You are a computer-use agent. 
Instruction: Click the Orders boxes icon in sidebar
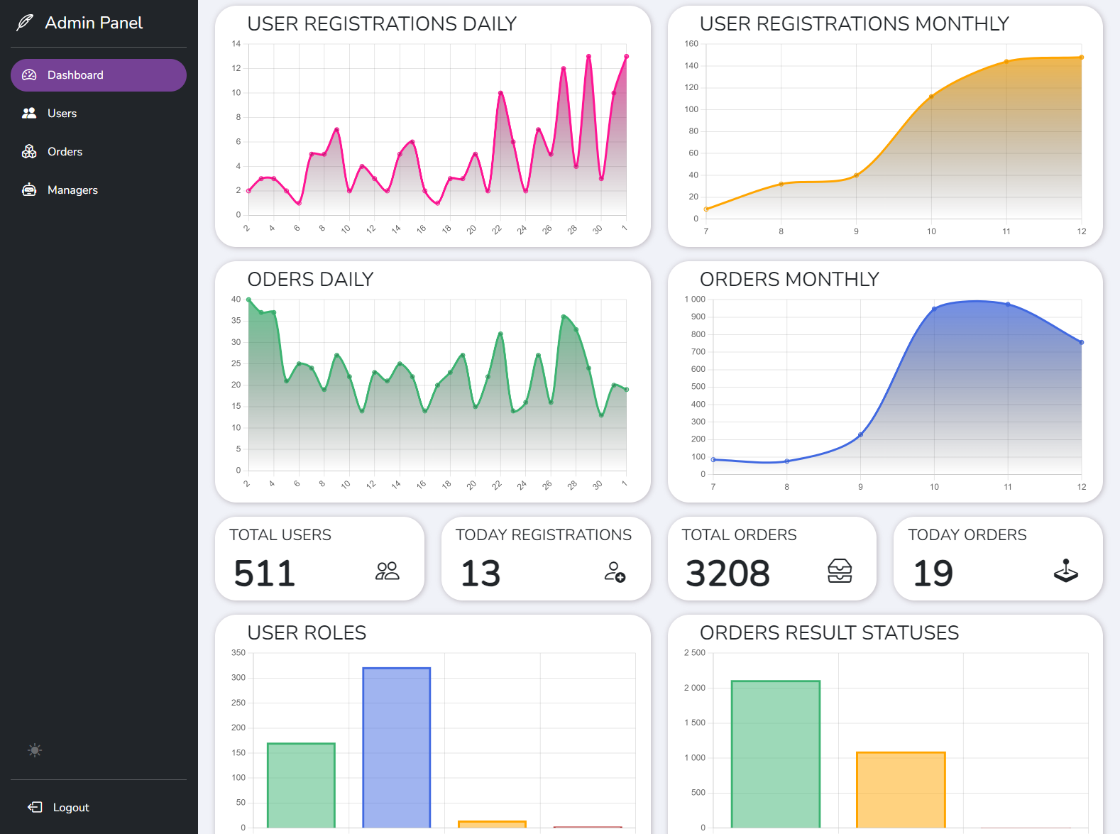(29, 152)
